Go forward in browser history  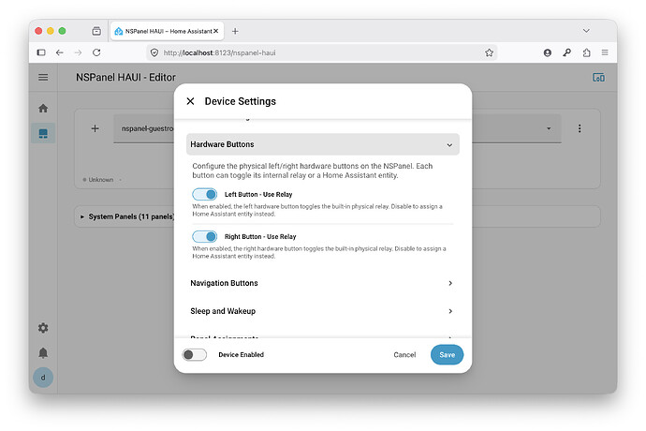tap(78, 52)
